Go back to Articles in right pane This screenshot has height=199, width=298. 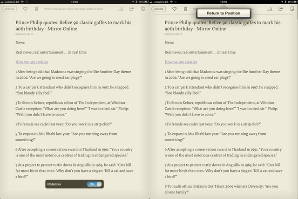tap(159, 9)
